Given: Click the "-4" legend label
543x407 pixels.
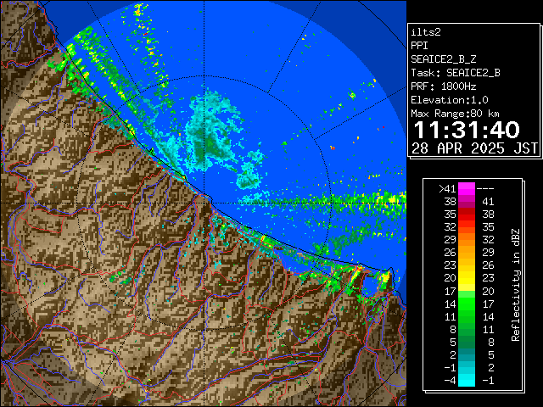Looking at the screenshot, I should point(450,381).
